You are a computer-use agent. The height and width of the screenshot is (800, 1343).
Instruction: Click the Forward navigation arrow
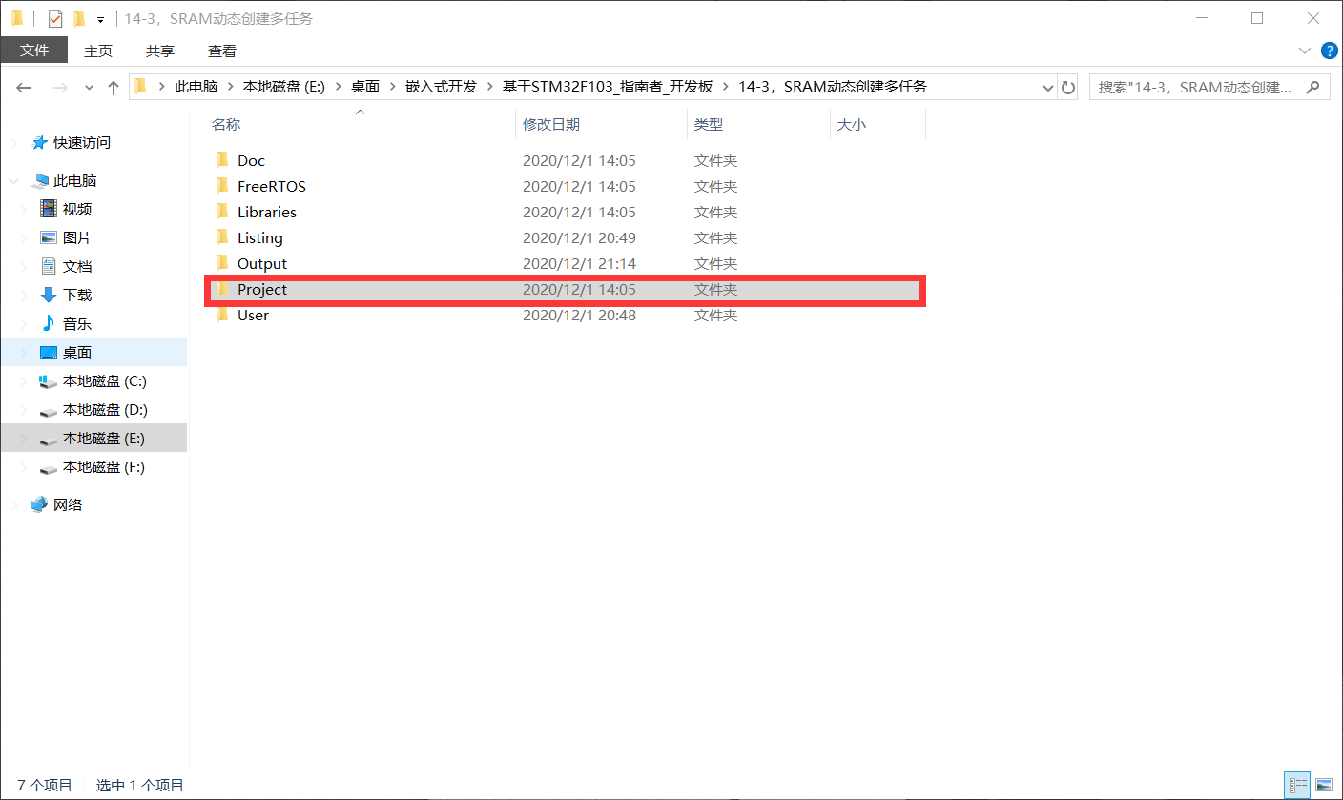coord(59,87)
